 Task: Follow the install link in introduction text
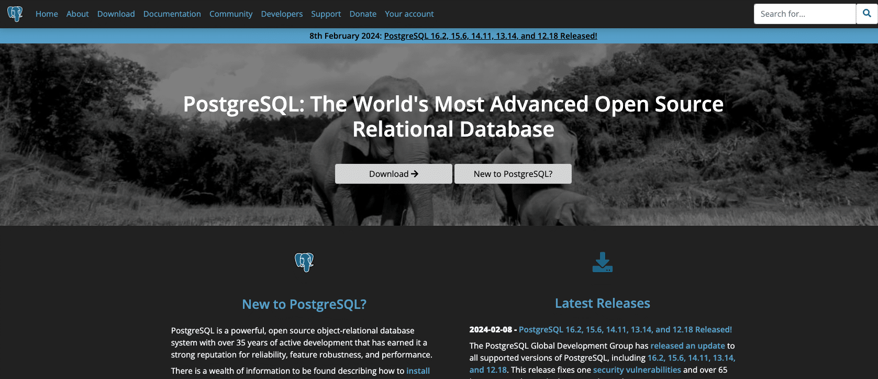coord(418,371)
